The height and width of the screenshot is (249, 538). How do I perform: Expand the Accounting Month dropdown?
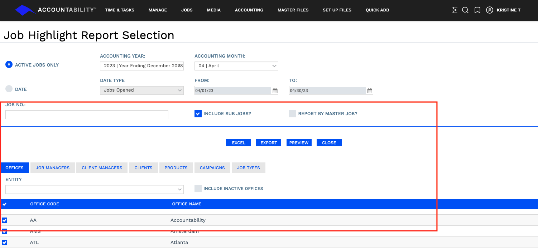click(x=236, y=66)
